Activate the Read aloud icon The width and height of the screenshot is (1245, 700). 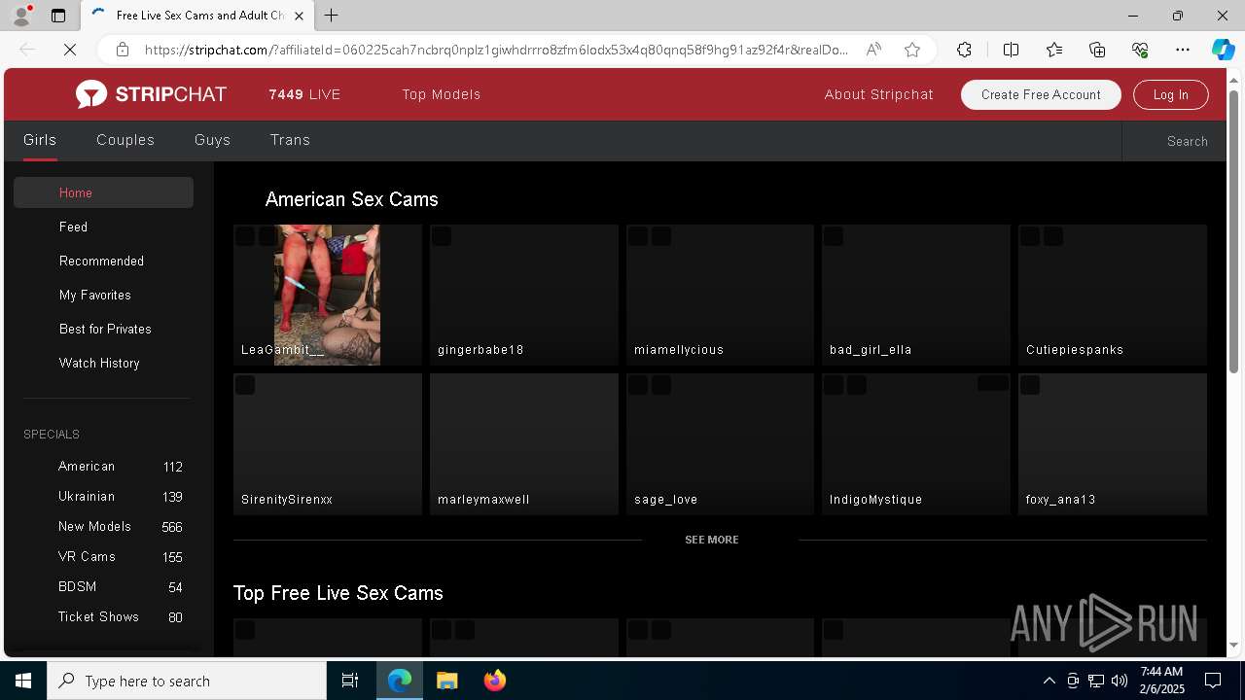click(x=873, y=50)
